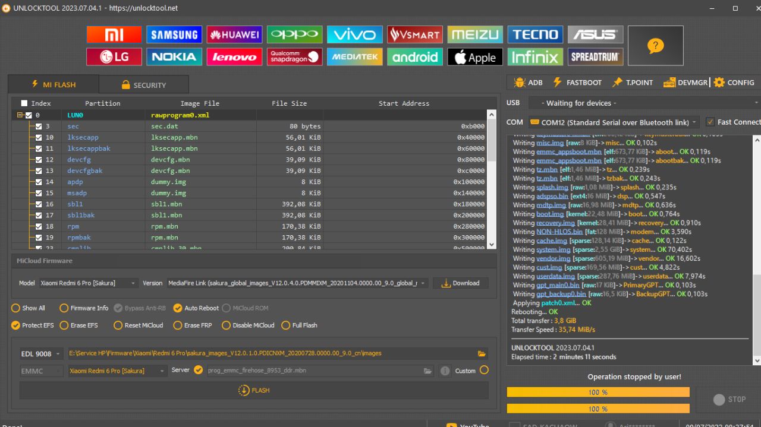Browse for firehose programmer file
The width and height of the screenshot is (761, 427).
427,371
